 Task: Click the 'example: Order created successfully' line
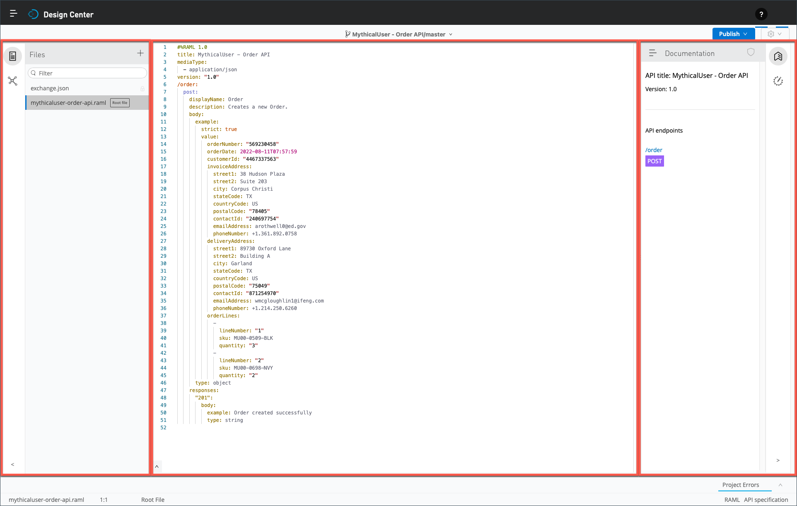click(260, 413)
